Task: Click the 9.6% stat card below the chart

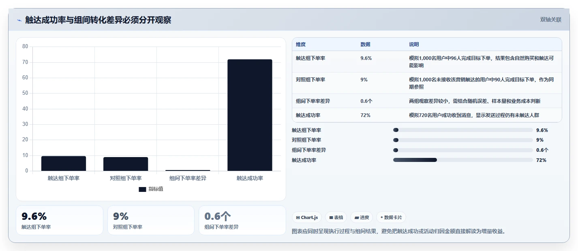Action: click(x=60, y=220)
